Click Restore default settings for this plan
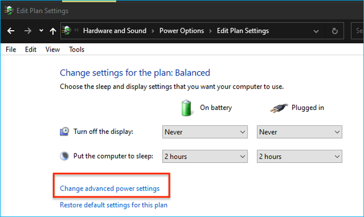364x217 pixels. (113, 205)
